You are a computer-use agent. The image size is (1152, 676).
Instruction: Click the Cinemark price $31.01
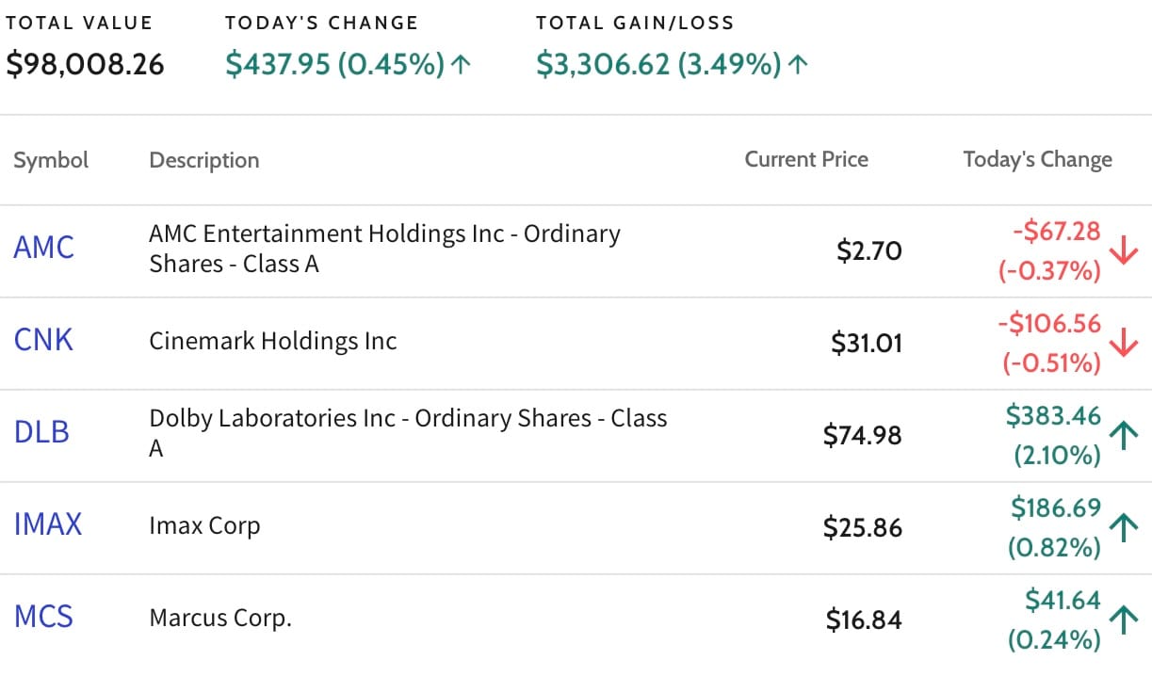click(x=866, y=344)
